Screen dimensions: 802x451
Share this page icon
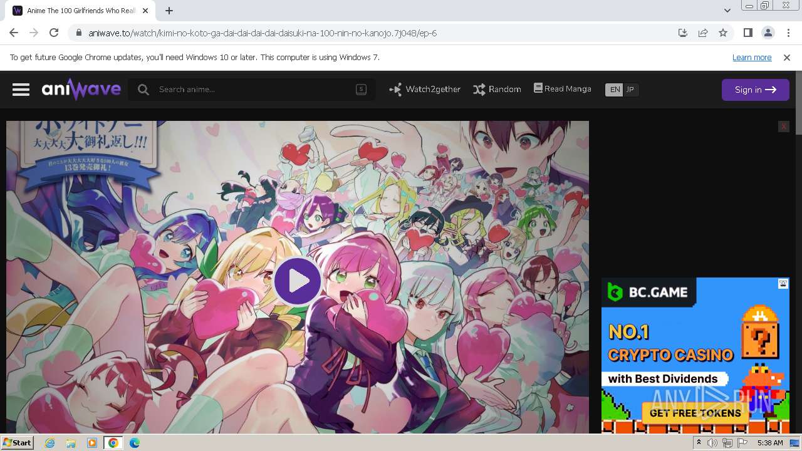pos(703,33)
